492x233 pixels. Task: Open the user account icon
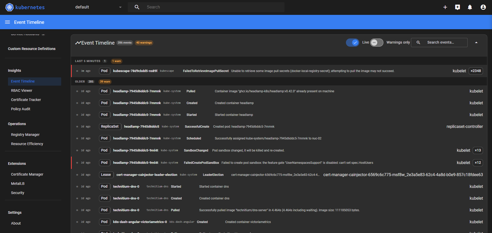483,7
